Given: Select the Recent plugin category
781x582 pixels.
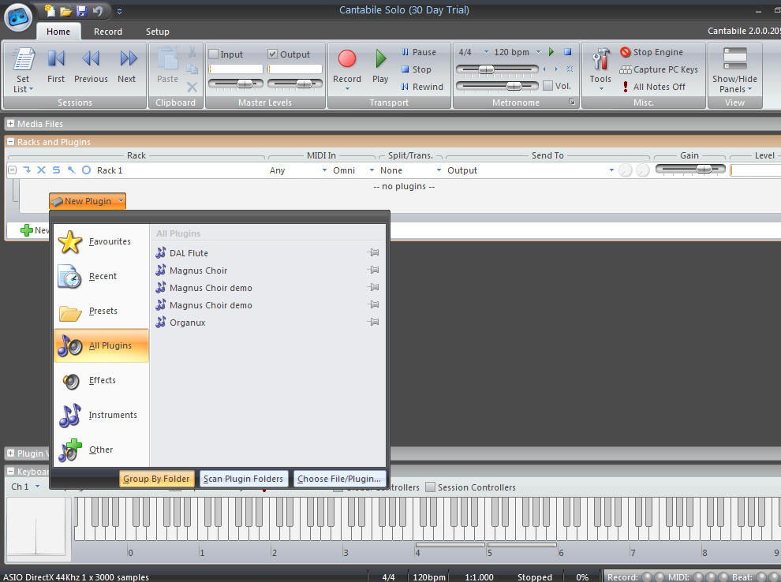Looking at the screenshot, I should [x=101, y=276].
